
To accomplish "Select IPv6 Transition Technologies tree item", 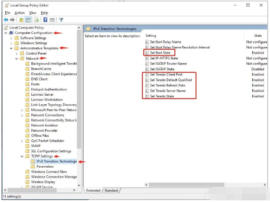I will [57, 161].
